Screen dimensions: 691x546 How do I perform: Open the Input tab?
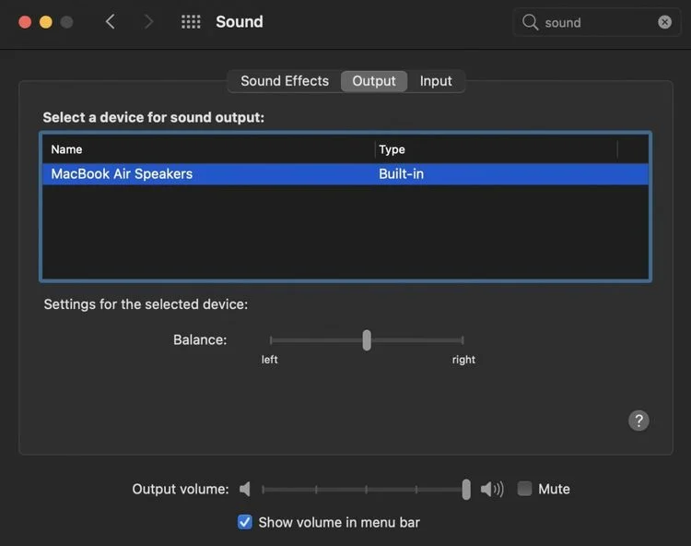pyautogui.click(x=436, y=81)
